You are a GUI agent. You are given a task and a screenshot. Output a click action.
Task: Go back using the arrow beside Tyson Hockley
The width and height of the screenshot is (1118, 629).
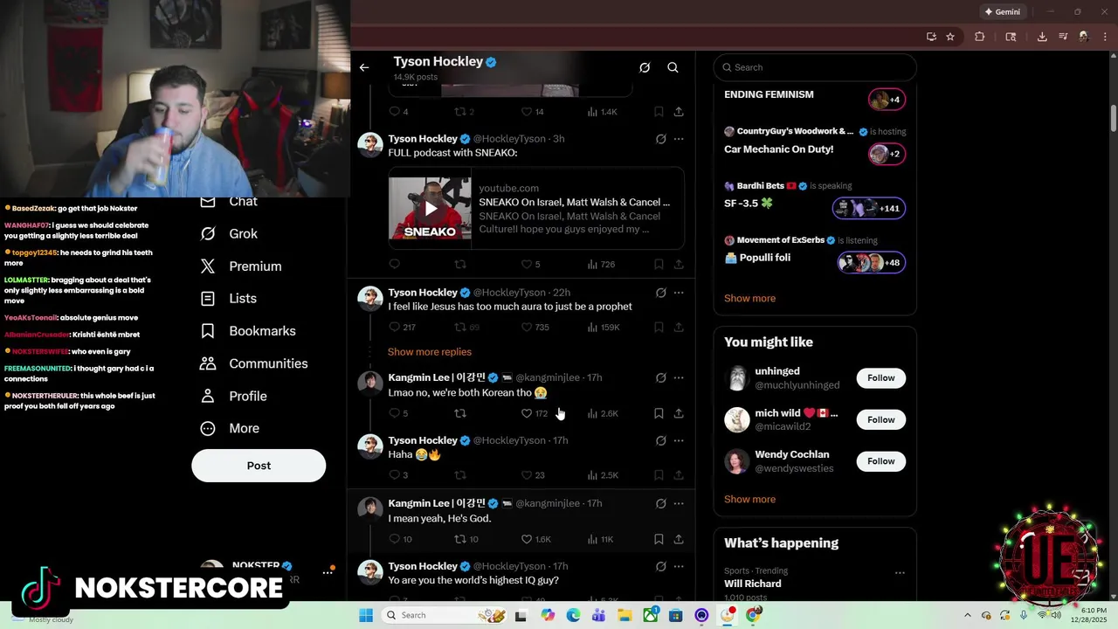coord(364,67)
